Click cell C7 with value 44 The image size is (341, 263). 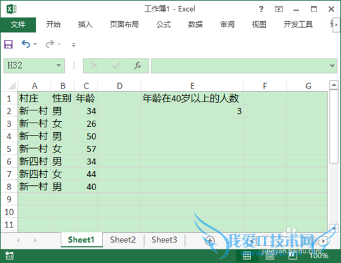pos(86,174)
